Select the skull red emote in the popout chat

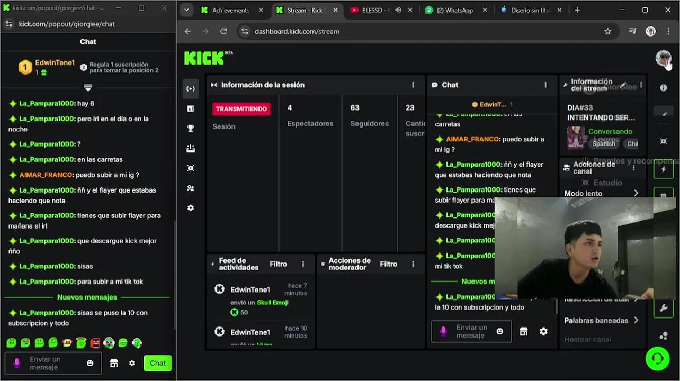tap(95, 343)
